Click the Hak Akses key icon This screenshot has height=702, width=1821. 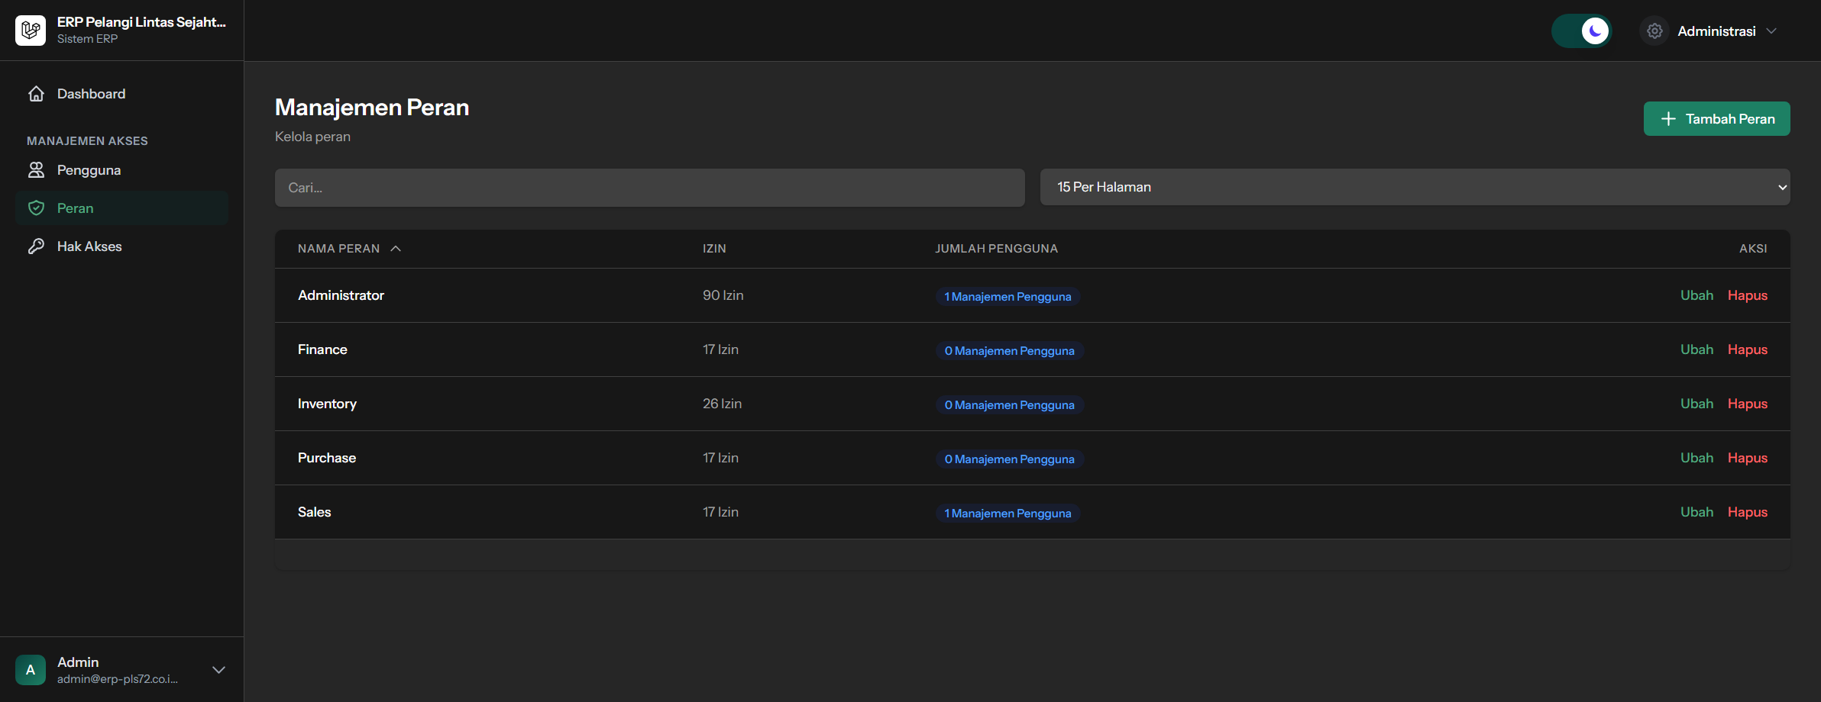36,246
